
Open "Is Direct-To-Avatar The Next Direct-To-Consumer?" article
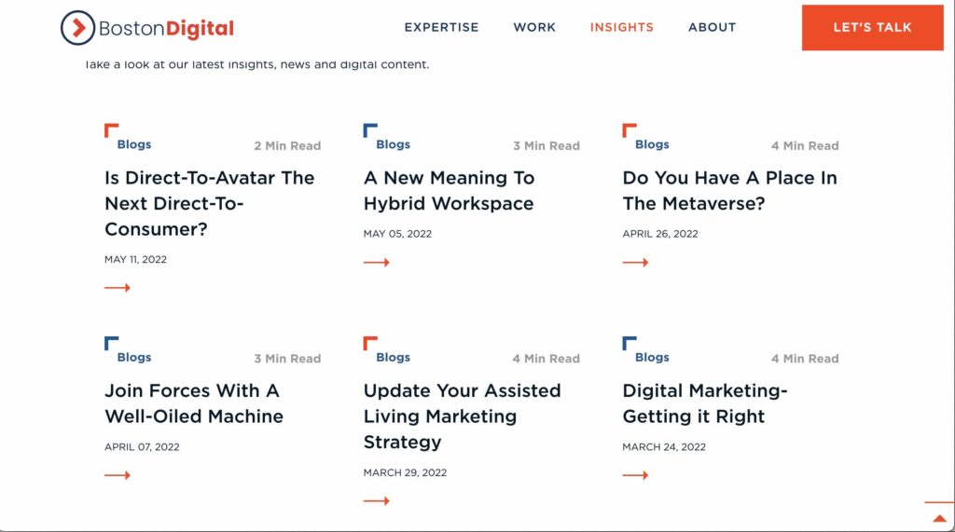209,203
